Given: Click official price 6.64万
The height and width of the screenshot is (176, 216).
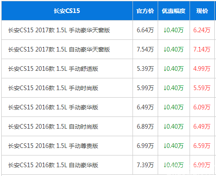Looking at the screenshot, I should 145,30.
